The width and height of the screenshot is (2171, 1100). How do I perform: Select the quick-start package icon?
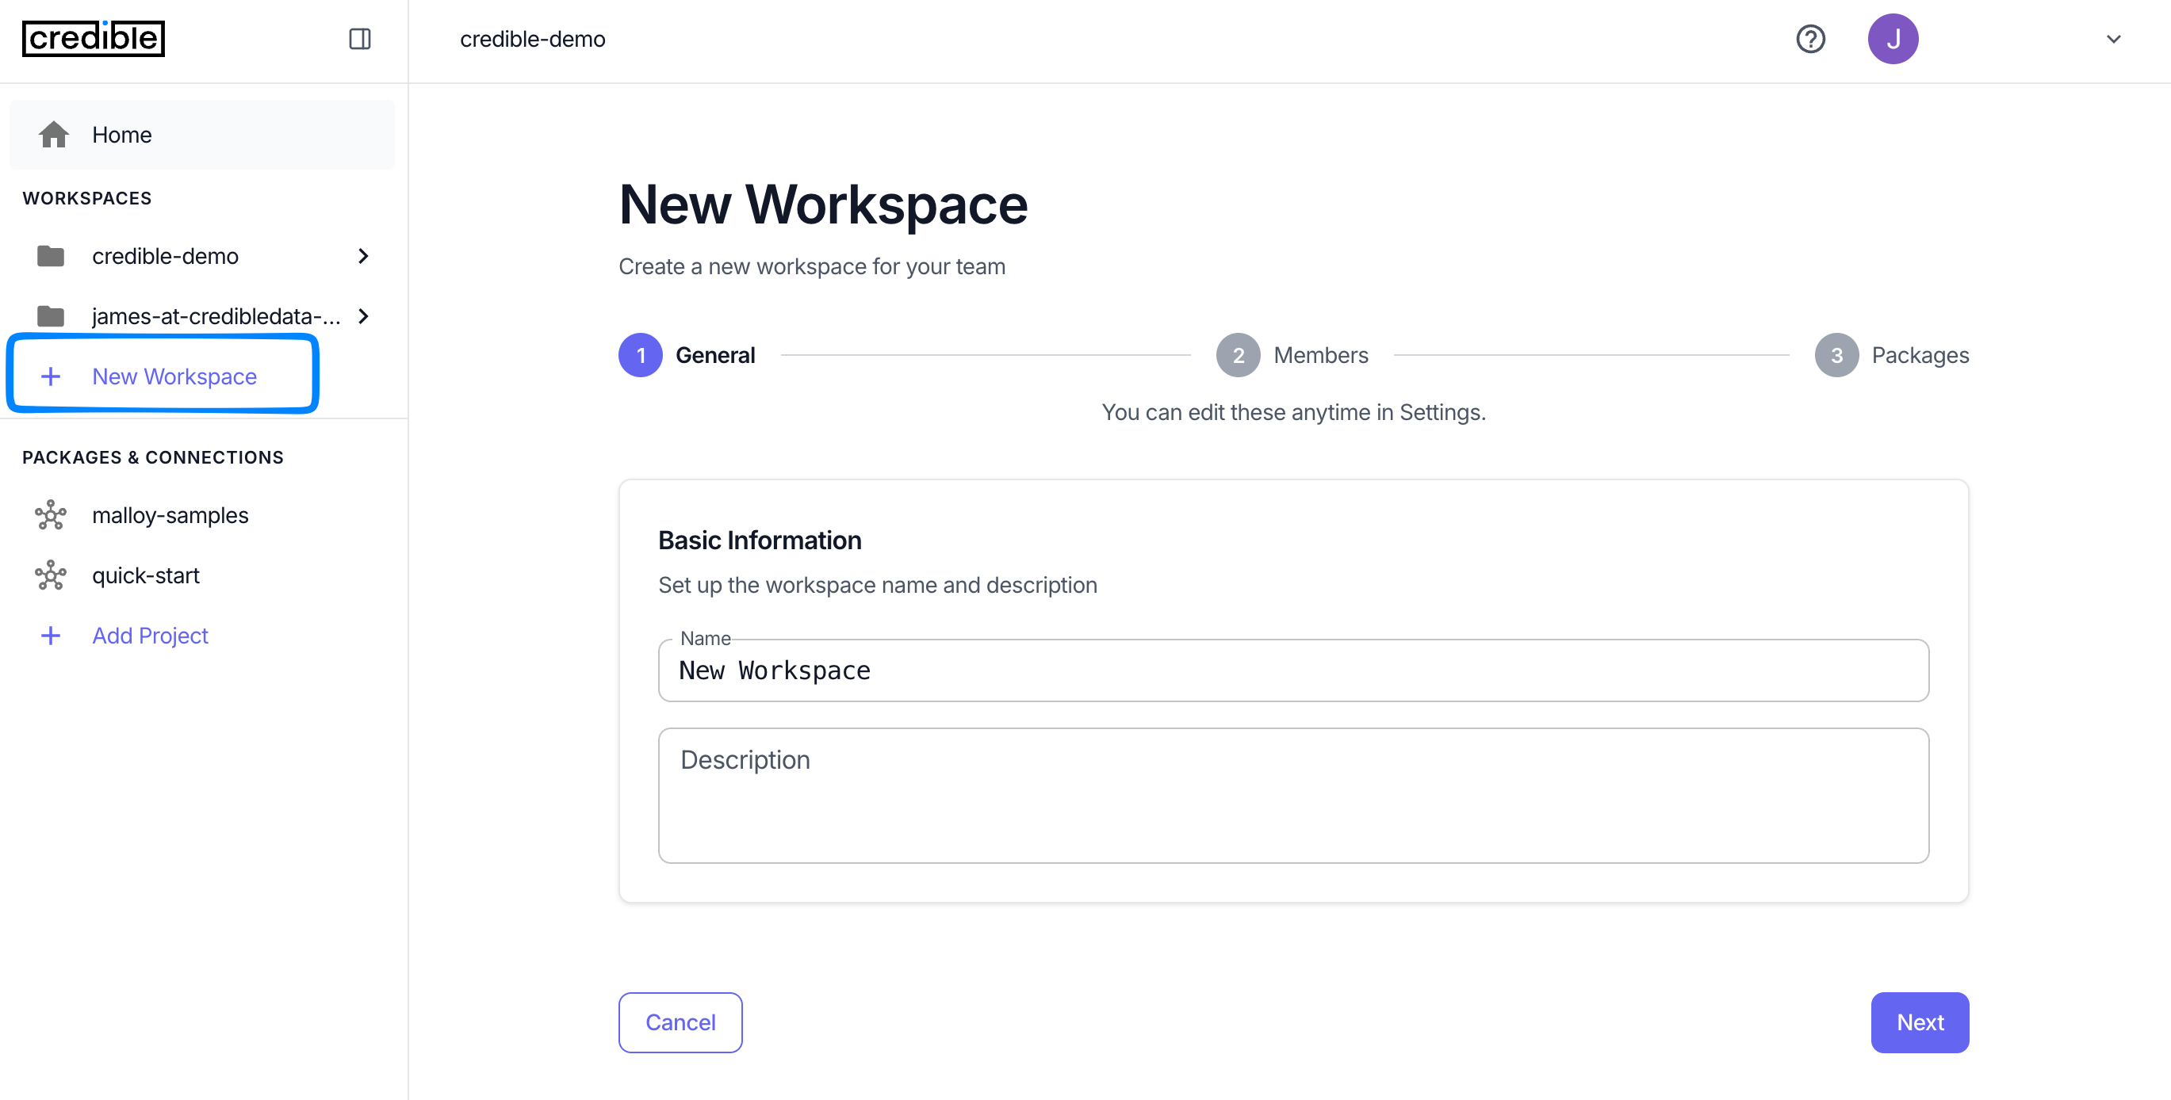pyautogui.click(x=52, y=575)
